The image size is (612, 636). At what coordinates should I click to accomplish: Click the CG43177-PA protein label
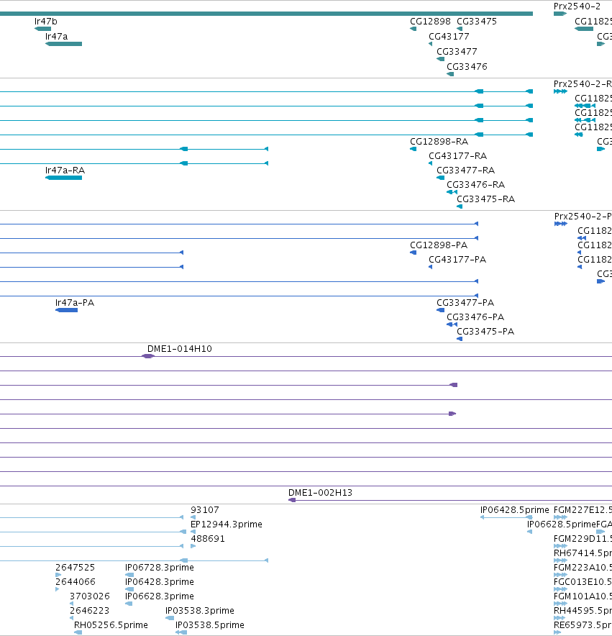(x=457, y=260)
